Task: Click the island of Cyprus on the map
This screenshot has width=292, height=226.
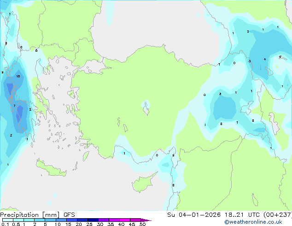Action: pyautogui.click(x=143, y=184)
